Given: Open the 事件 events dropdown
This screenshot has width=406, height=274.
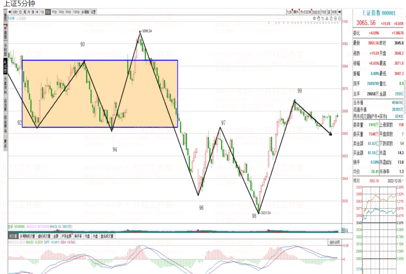Looking at the screenshot, I should [296, 12].
